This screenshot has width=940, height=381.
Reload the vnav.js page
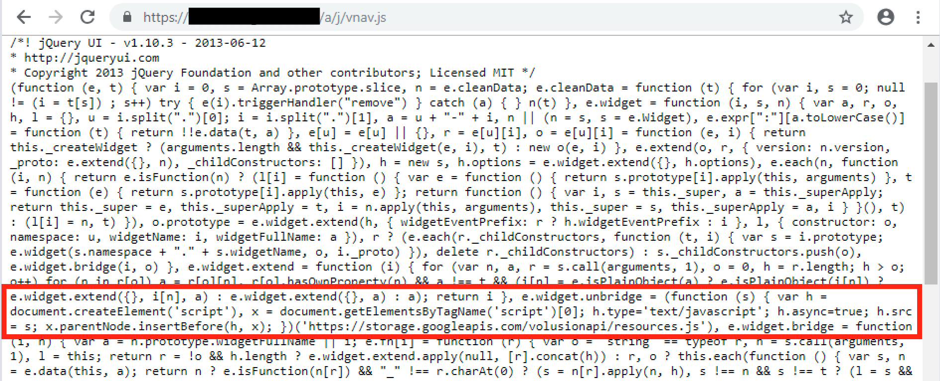pos(87,17)
